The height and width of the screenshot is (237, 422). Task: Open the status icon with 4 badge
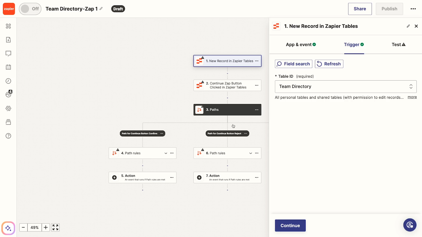point(9,94)
